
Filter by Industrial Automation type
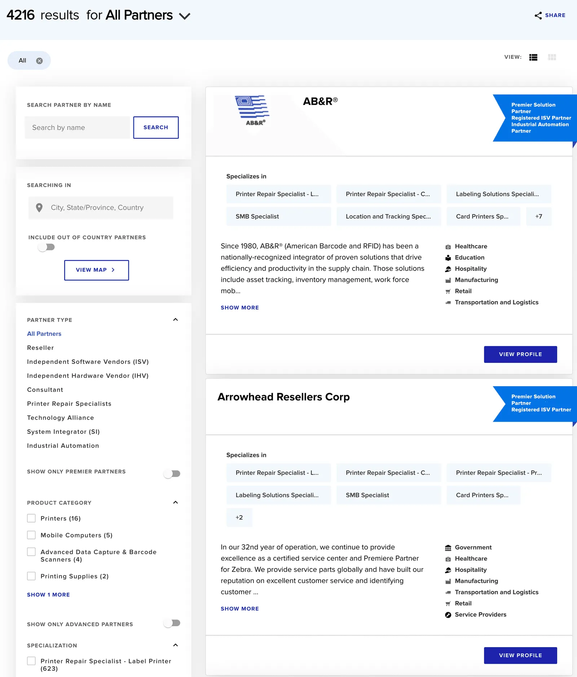(x=63, y=446)
